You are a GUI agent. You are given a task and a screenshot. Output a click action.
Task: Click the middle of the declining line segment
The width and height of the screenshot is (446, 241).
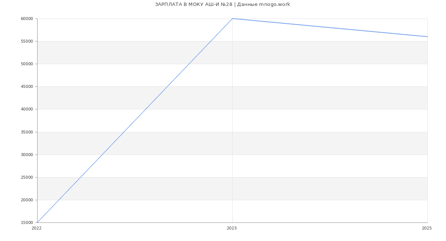coord(330,27)
